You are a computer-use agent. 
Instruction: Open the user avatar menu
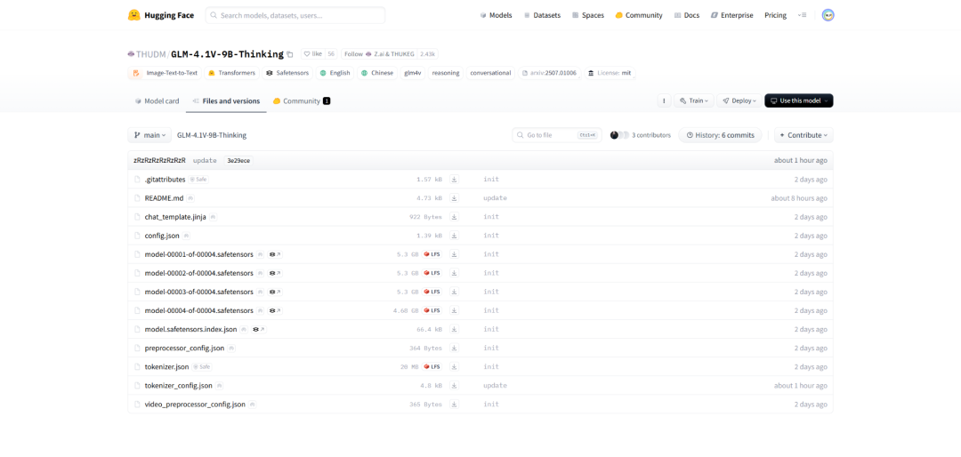(828, 15)
